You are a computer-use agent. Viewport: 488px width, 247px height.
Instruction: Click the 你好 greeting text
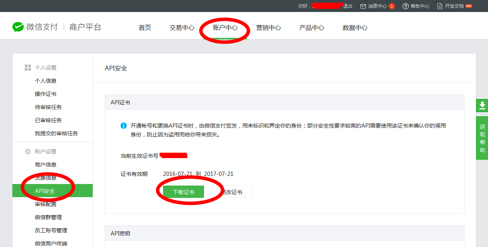(303, 6)
